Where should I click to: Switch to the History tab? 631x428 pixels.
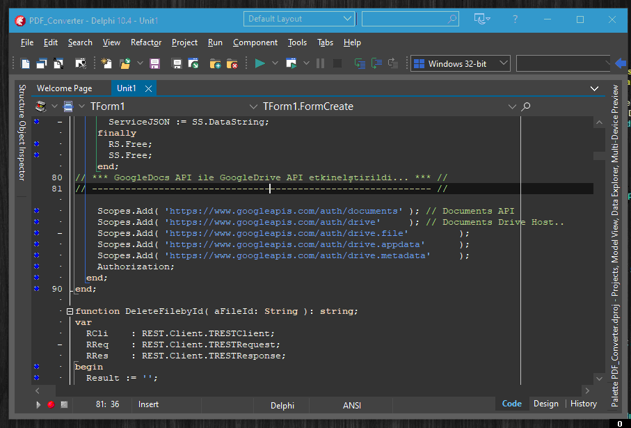(x=584, y=404)
